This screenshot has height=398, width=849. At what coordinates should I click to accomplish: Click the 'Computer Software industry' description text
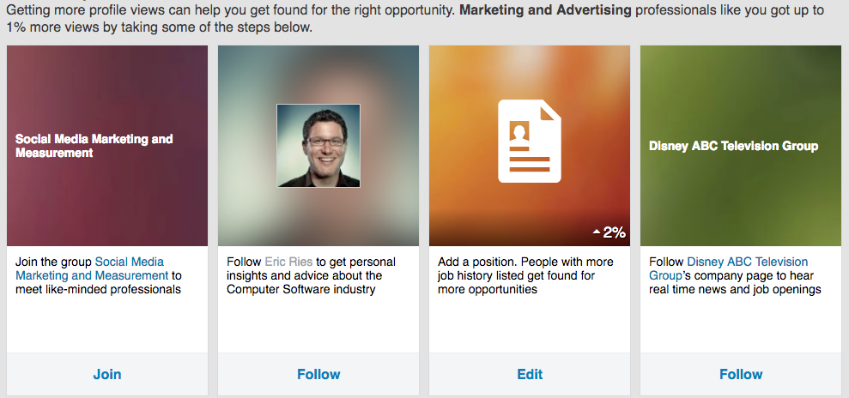tap(304, 289)
